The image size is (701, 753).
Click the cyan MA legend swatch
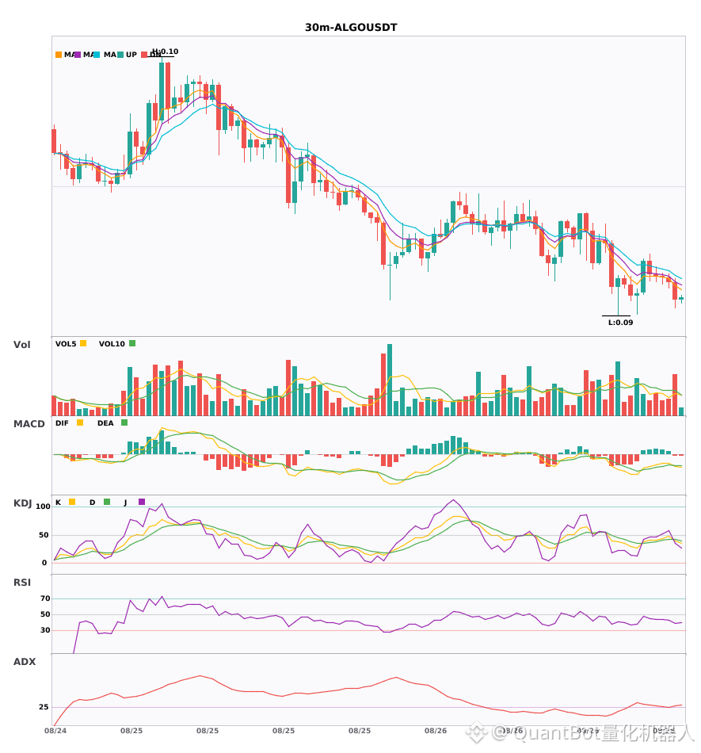point(97,55)
